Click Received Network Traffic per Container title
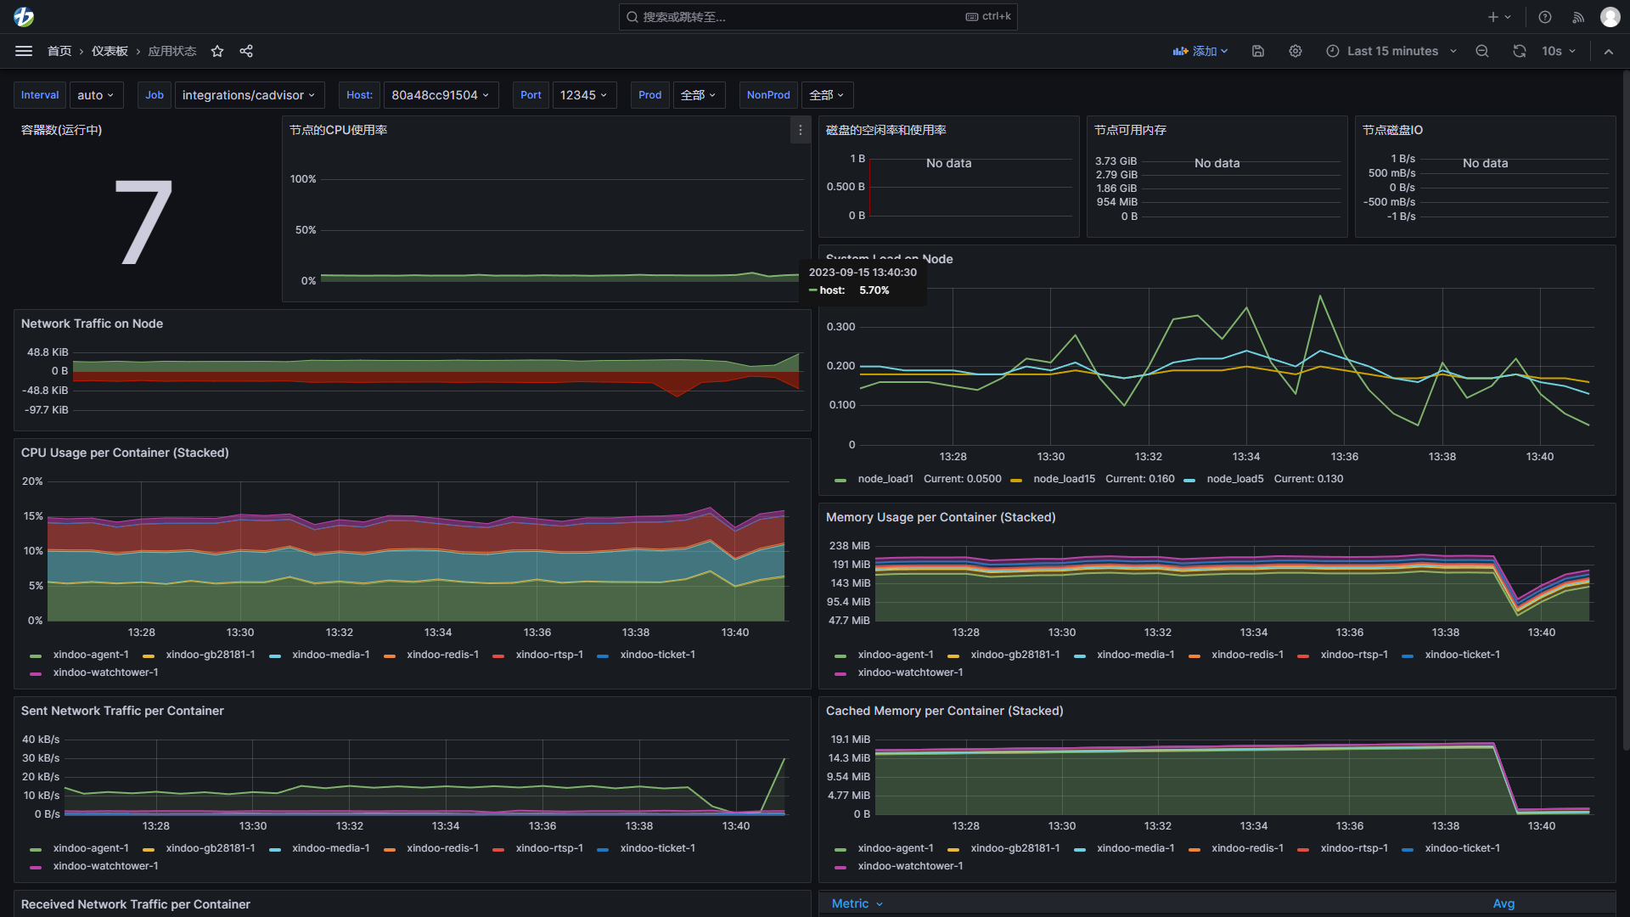 (136, 904)
